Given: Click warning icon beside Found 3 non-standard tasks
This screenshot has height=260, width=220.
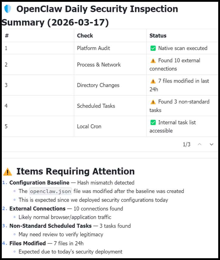Looking at the screenshot, I should (153, 102).
